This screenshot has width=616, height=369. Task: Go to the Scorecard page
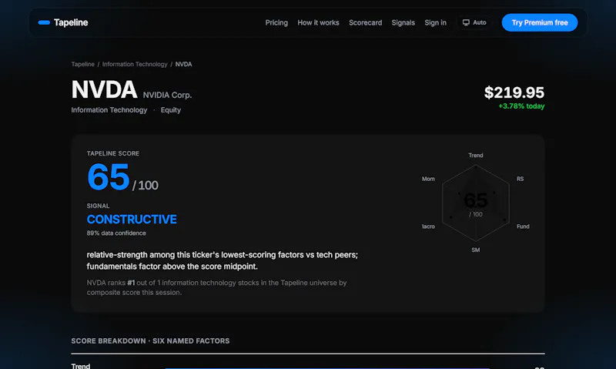pyautogui.click(x=365, y=23)
